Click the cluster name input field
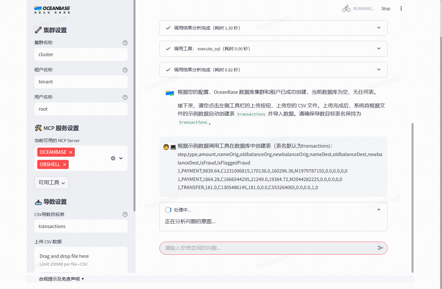442x289 pixels. tap(81, 54)
